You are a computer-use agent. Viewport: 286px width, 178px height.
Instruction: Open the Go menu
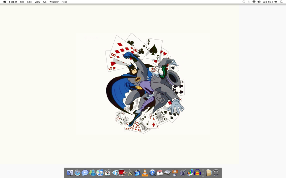click(45, 2)
